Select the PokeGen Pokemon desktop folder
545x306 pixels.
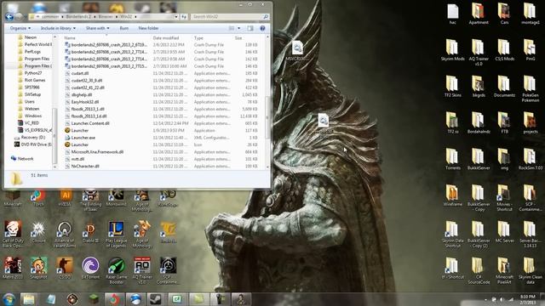tap(530, 88)
